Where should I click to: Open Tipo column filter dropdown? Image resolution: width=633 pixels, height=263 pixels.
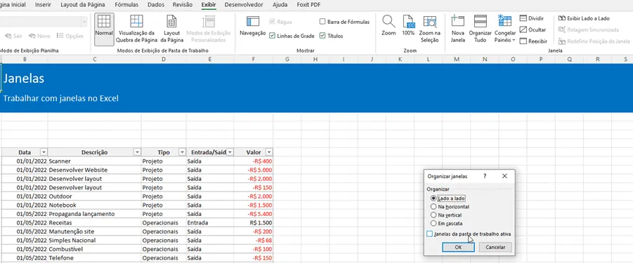(x=182, y=152)
